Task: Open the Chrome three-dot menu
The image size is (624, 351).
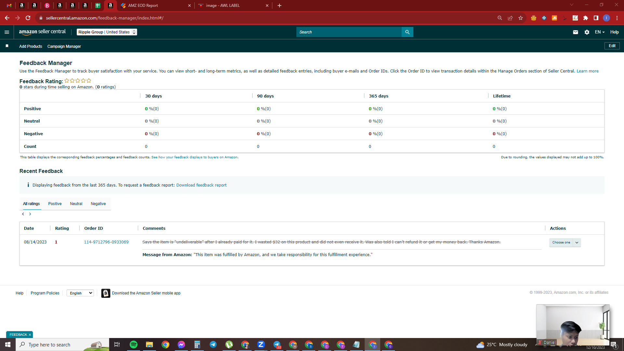Action: pyautogui.click(x=617, y=18)
